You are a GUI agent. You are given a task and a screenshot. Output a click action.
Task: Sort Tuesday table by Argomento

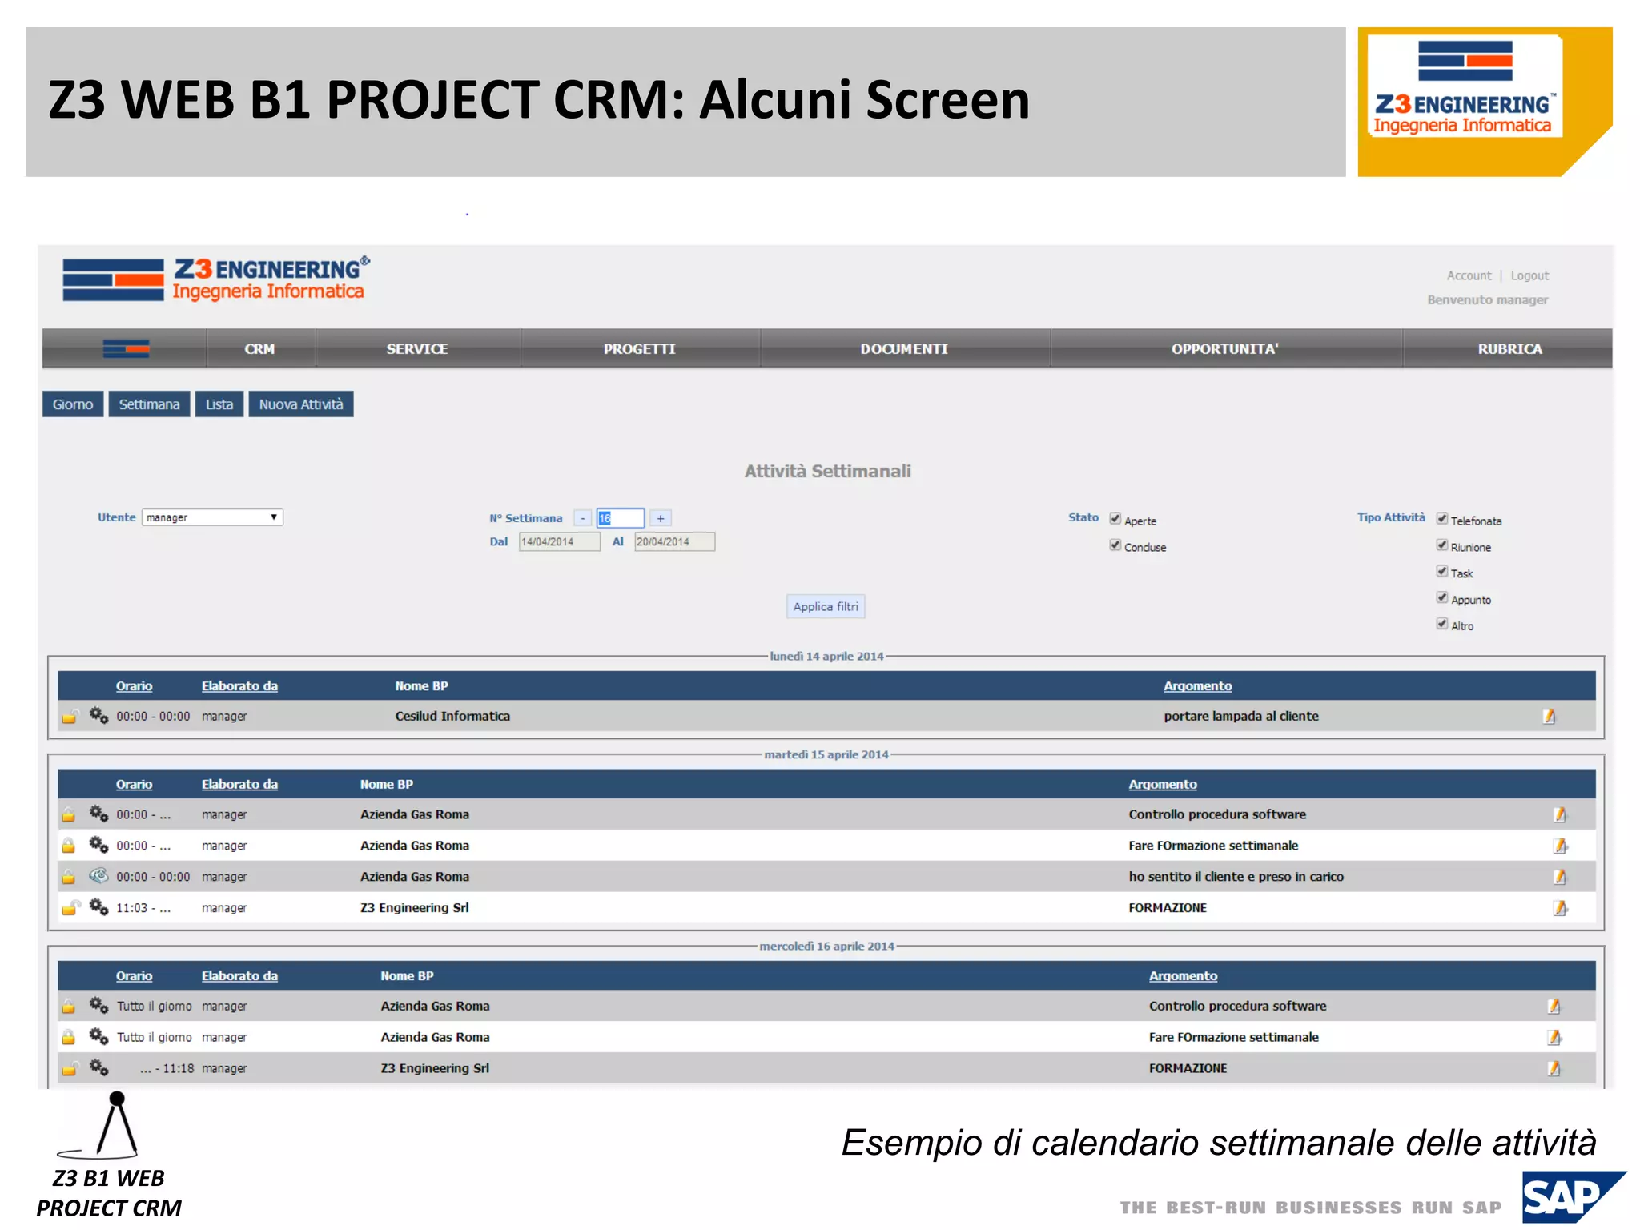click(x=1163, y=785)
